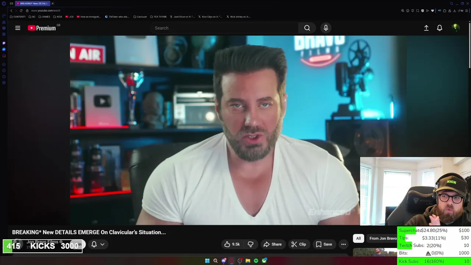Image resolution: width=471 pixels, height=265 pixels.
Task: Open the video title BREAKING* New DETAILS
Action: point(89,232)
